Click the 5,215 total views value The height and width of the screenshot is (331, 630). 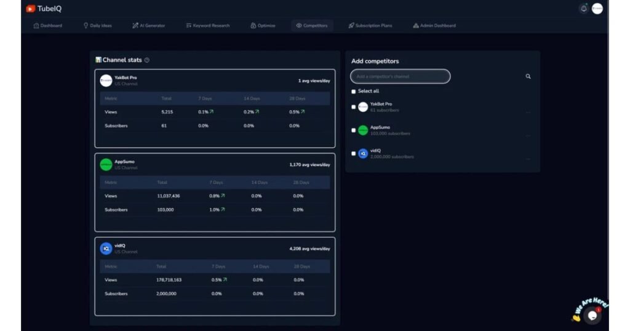point(167,112)
